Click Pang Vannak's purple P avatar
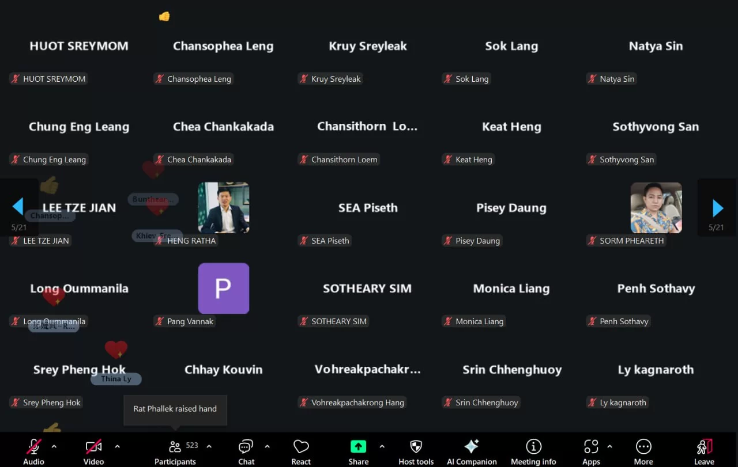 point(224,288)
